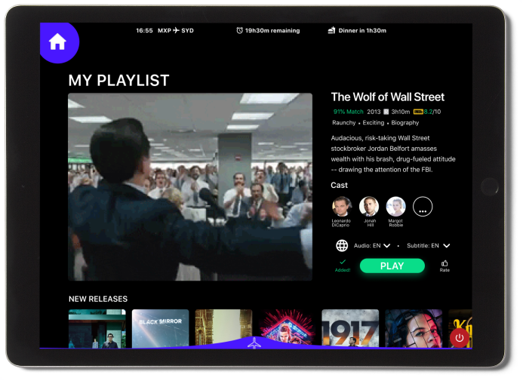
Task: Show more cast members via ellipsis
Action: (423, 207)
